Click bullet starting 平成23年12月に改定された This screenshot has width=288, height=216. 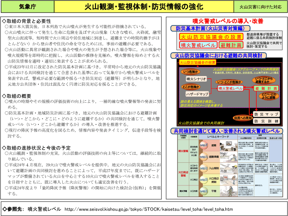click(x=83, y=76)
